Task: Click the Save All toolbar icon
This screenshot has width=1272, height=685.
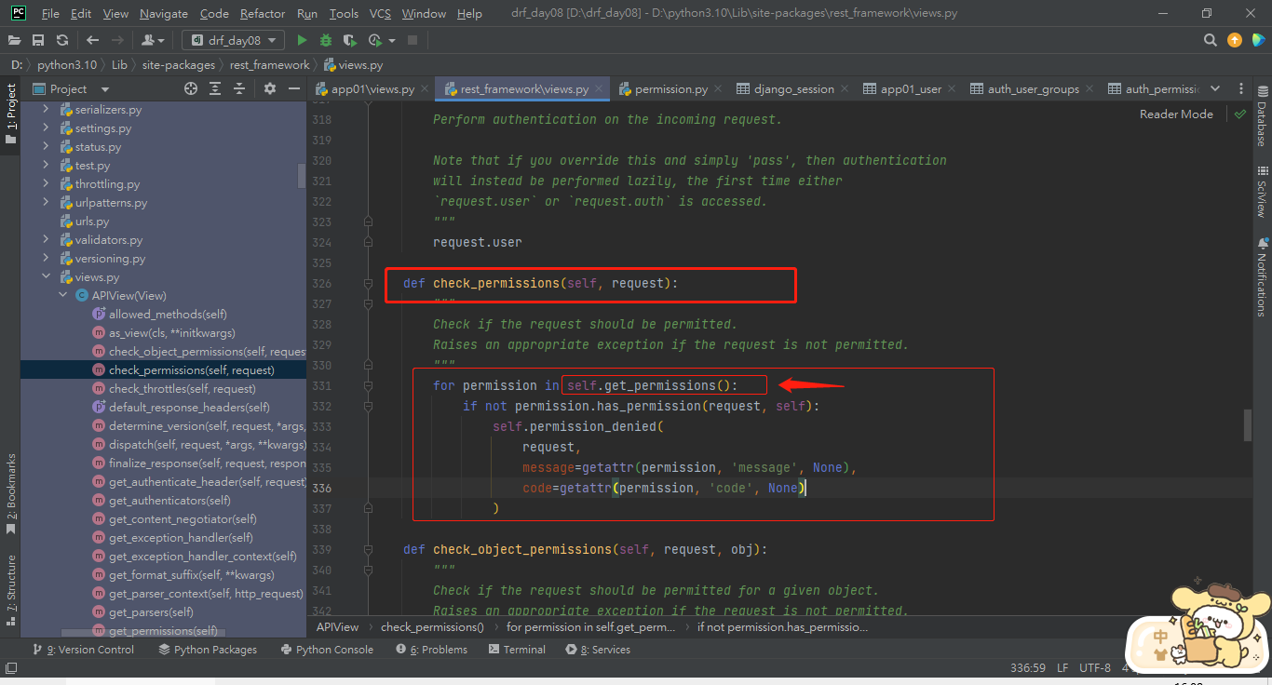Action: coord(38,40)
